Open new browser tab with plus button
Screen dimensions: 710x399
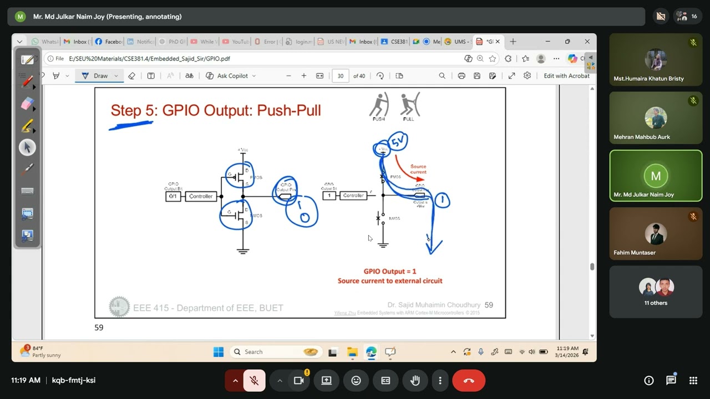(513, 42)
